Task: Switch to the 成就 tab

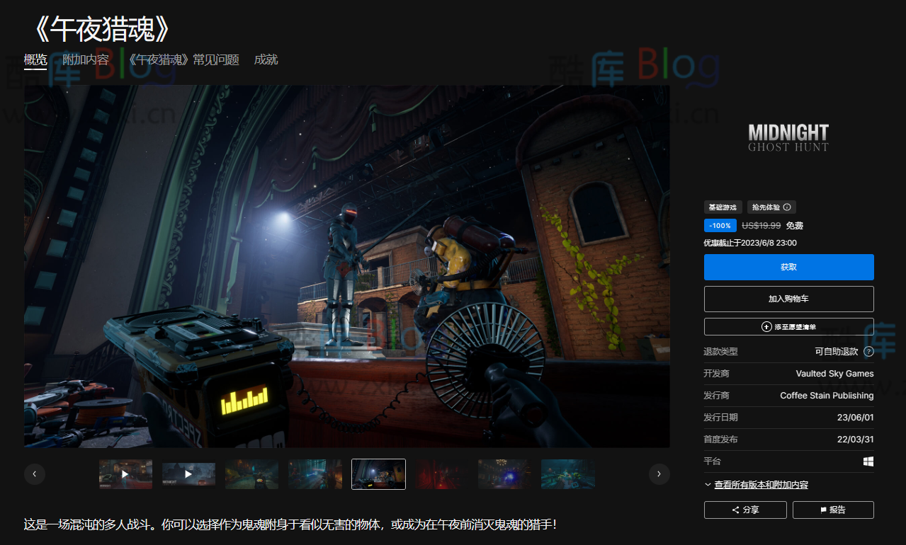Action: 266,59
